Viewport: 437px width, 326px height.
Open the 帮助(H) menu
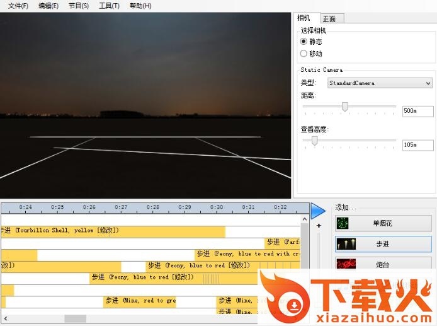pos(140,6)
